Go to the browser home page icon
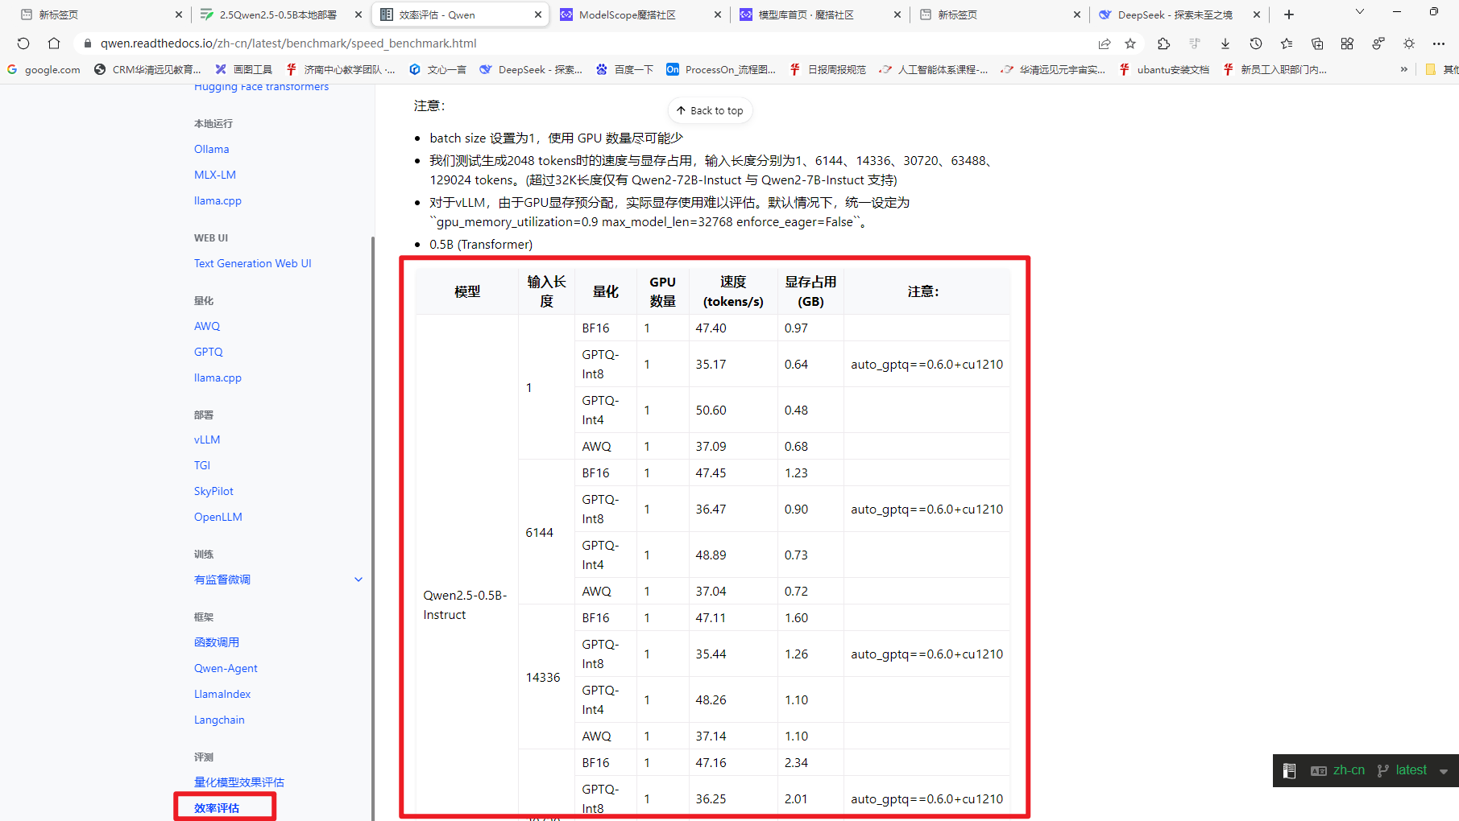This screenshot has width=1459, height=821. [x=54, y=43]
